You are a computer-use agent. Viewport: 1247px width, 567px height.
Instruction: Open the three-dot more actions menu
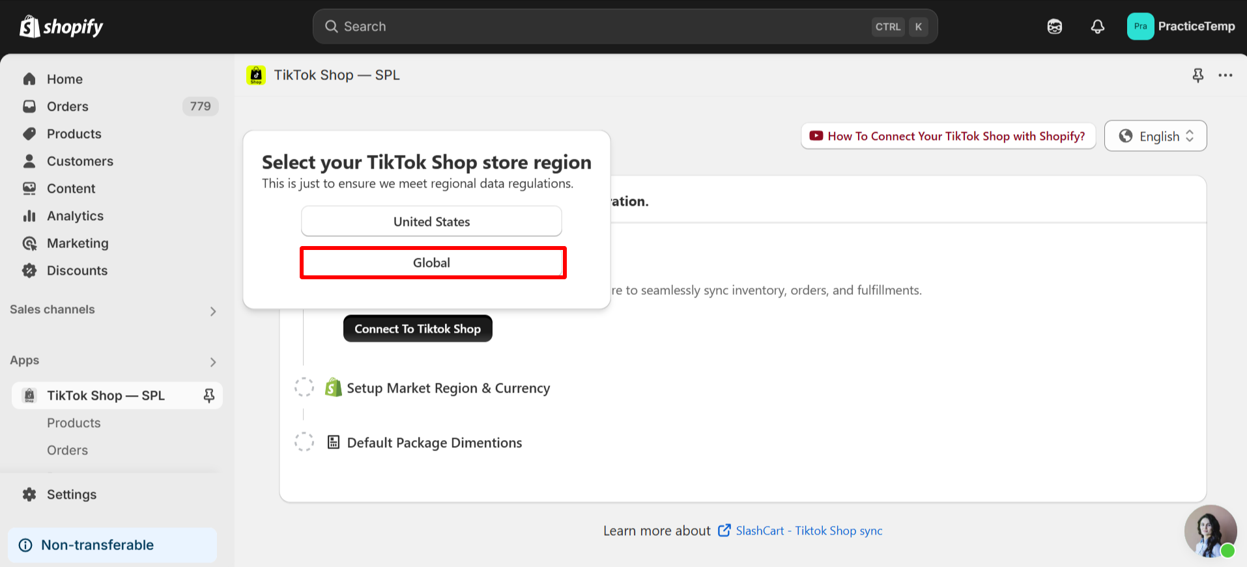click(x=1225, y=76)
